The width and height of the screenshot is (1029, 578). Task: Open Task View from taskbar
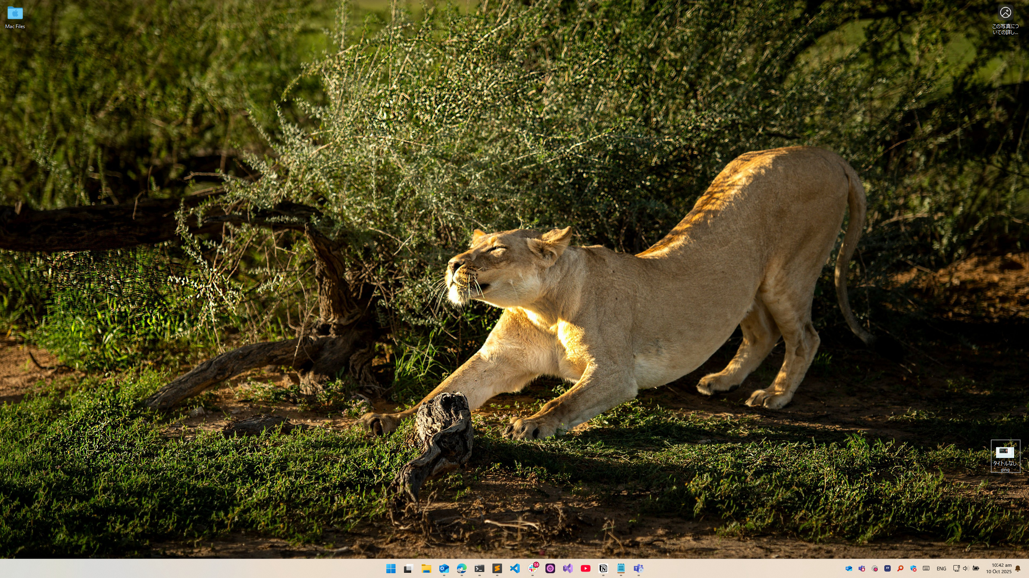pos(408,568)
